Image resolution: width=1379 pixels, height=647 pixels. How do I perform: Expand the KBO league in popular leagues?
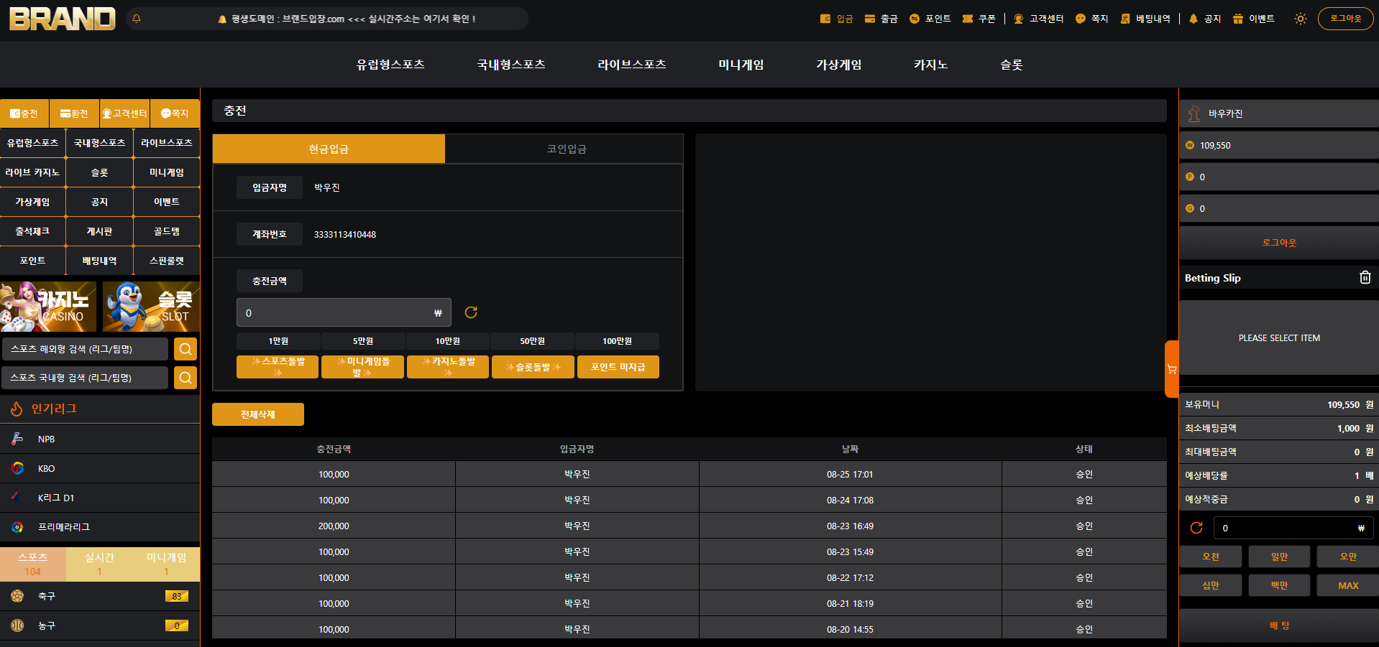click(x=100, y=468)
